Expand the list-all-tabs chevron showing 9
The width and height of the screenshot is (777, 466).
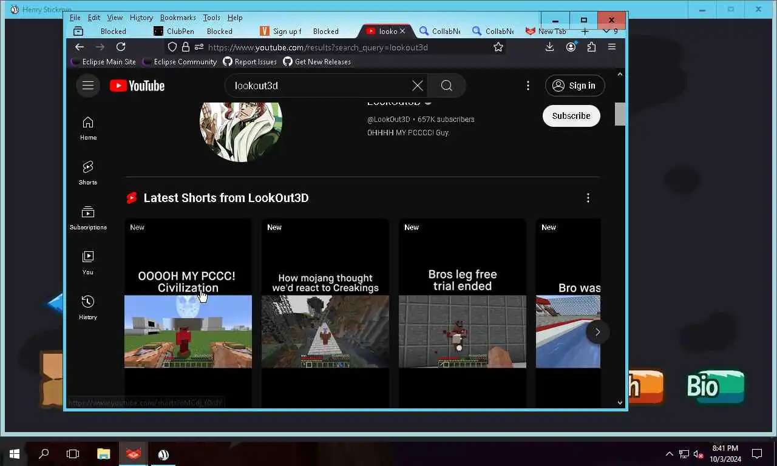(611, 32)
